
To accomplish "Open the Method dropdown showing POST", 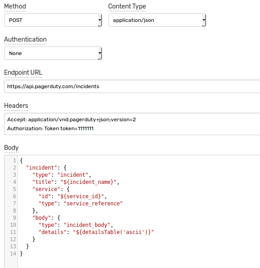I will (53, 20).
